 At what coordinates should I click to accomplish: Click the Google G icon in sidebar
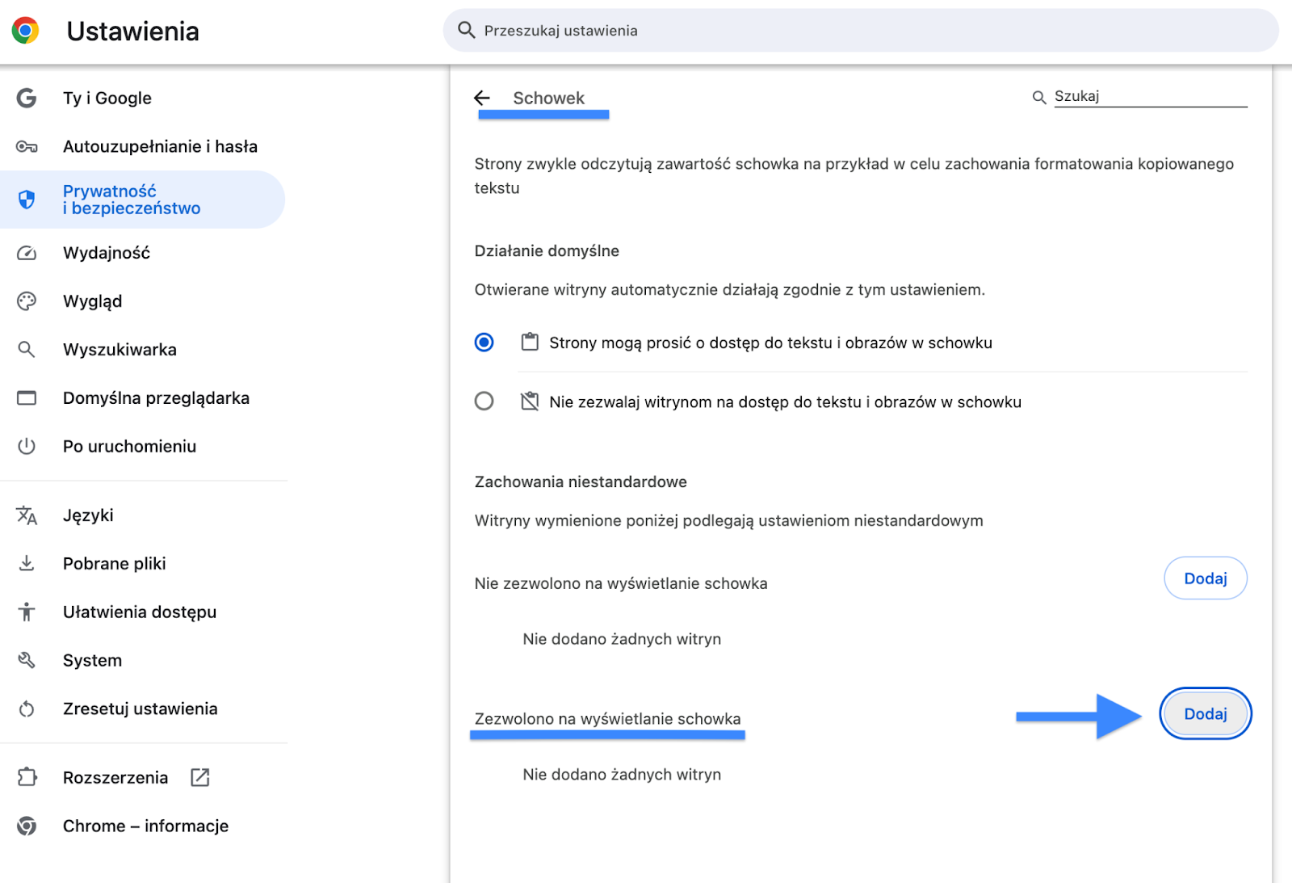click(27, 98)
